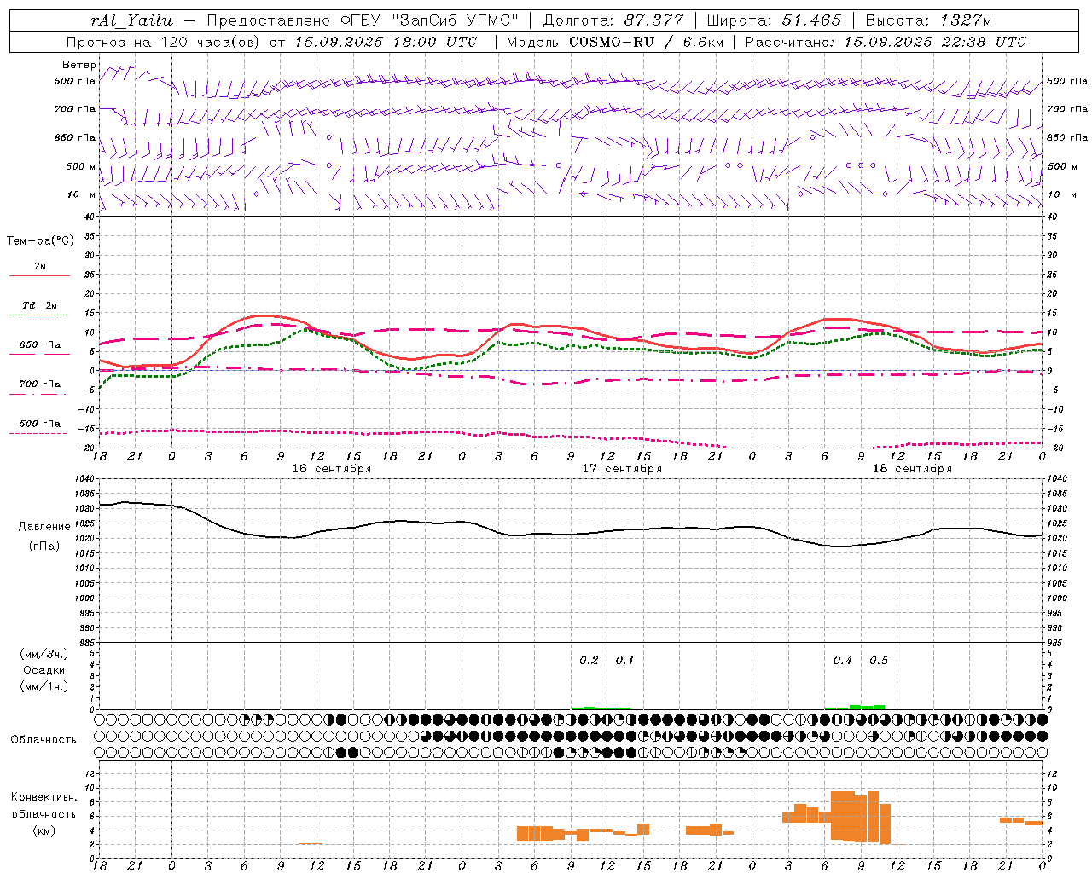
Task: Click the black pressure curve line
Action: 571,534
